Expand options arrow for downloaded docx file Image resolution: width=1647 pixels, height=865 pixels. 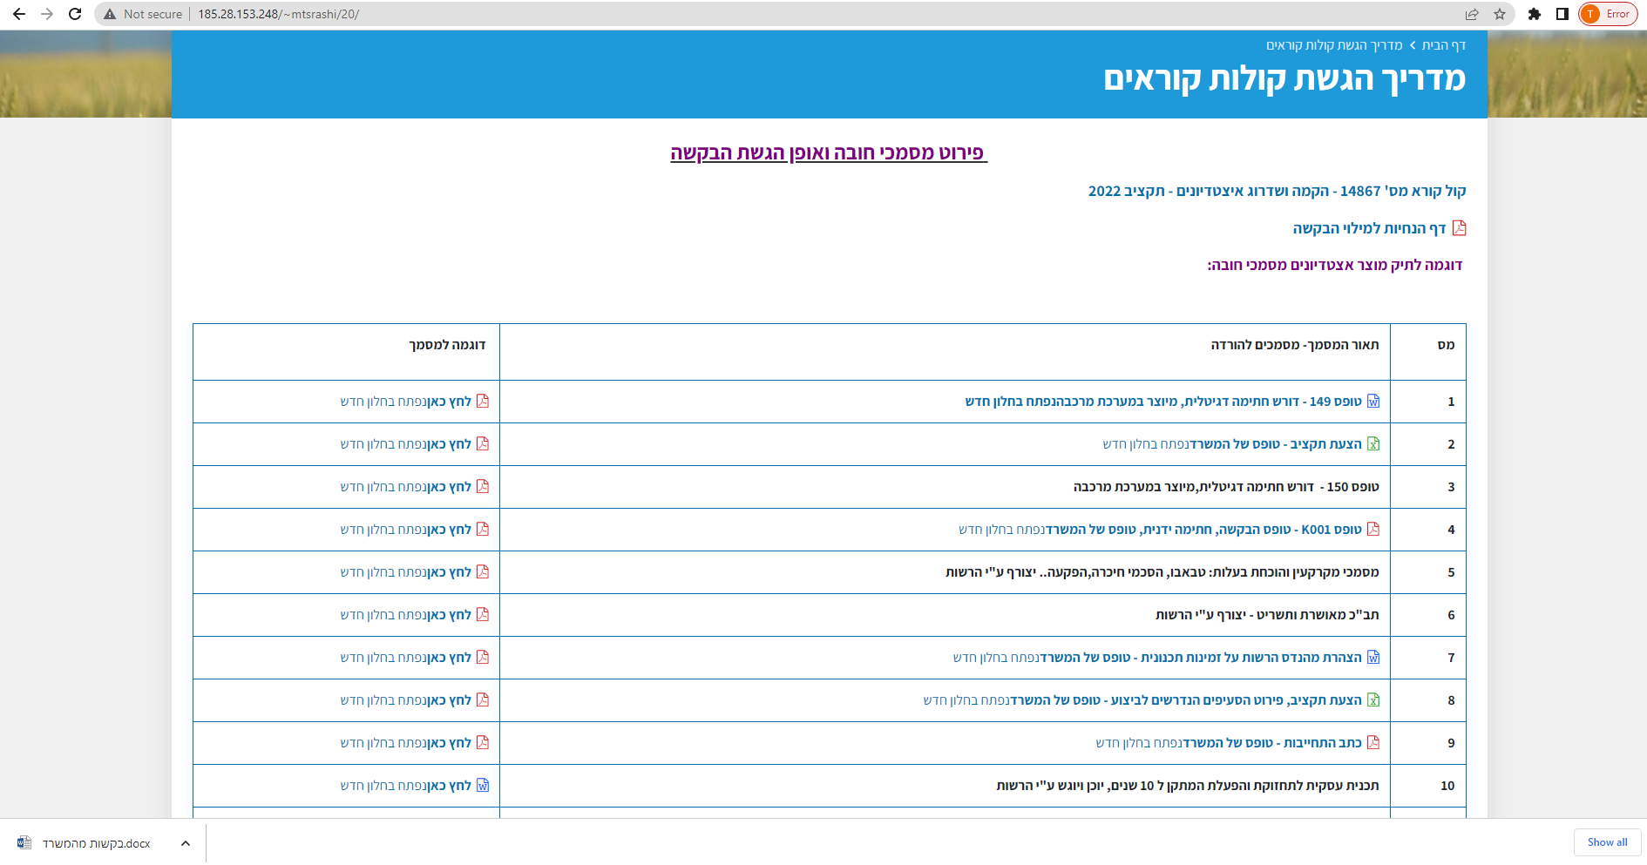[x=186, y=843]
